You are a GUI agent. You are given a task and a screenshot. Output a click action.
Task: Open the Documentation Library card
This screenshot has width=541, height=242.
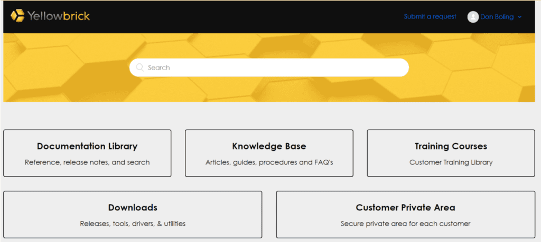[87, 153]
